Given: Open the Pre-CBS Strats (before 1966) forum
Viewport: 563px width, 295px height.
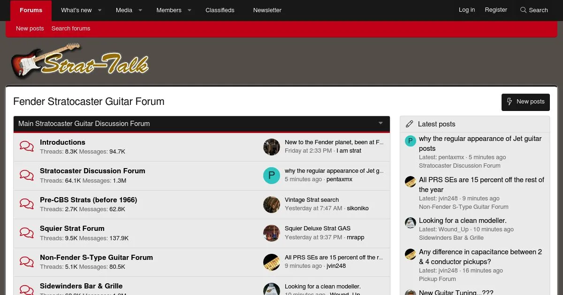Looking at the screenshot, I should [89, 200].
